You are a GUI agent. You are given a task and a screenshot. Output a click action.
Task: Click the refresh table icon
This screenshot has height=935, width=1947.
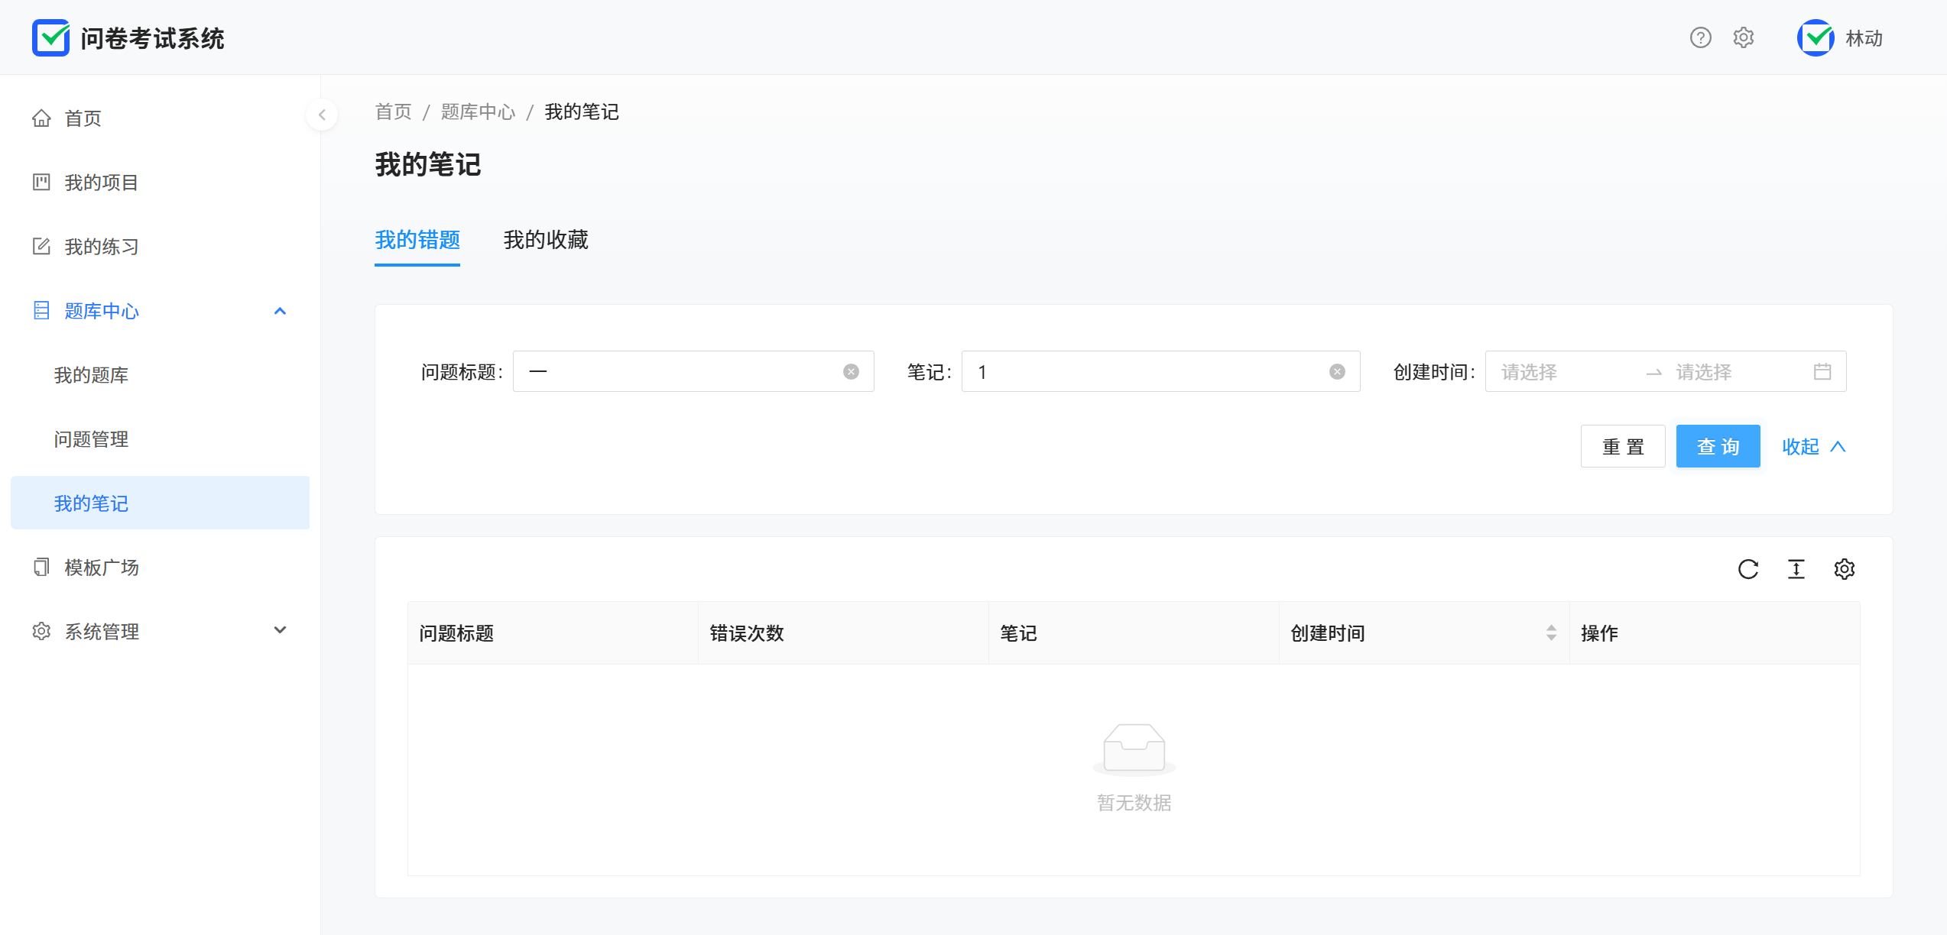pos(1748,569)
